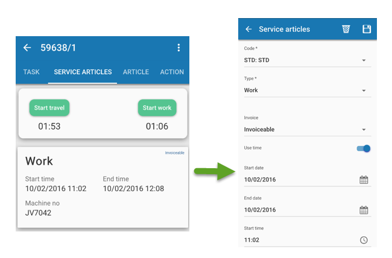Screen dimensions: 392x258
Task: Tap the Start travel button
Action: point(49,108)
